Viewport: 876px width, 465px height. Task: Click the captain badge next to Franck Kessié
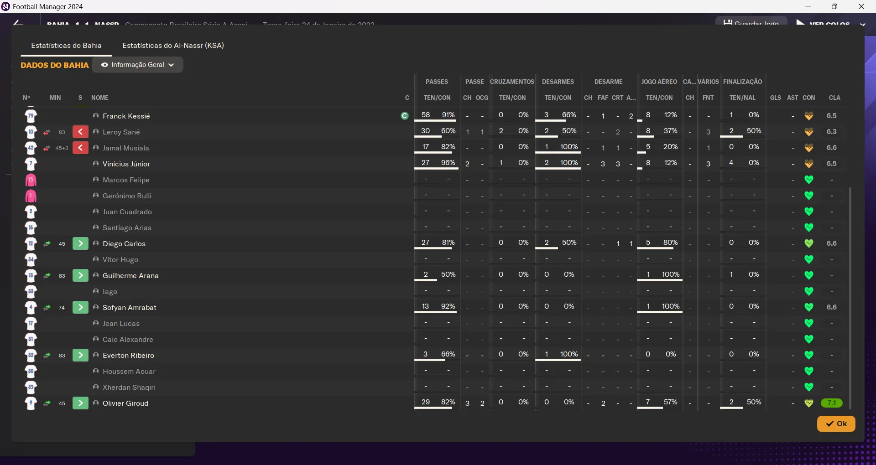[x=404, y=116]
